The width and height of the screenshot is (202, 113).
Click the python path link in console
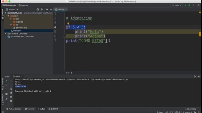(45, 79)
